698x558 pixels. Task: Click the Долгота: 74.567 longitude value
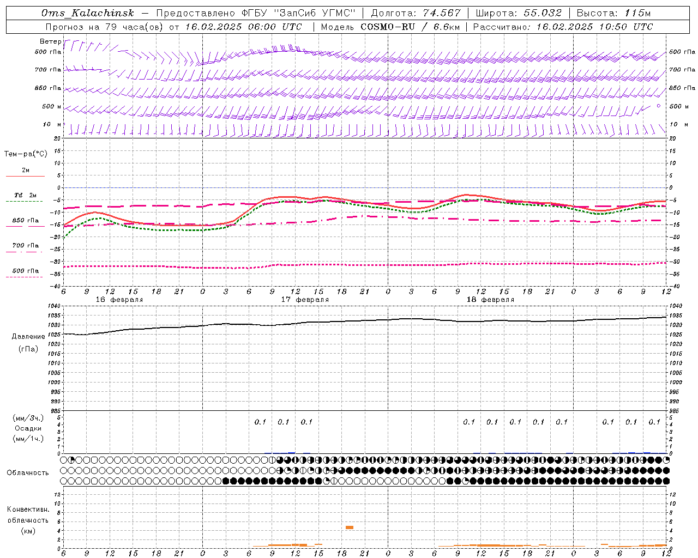pos(416,13)
